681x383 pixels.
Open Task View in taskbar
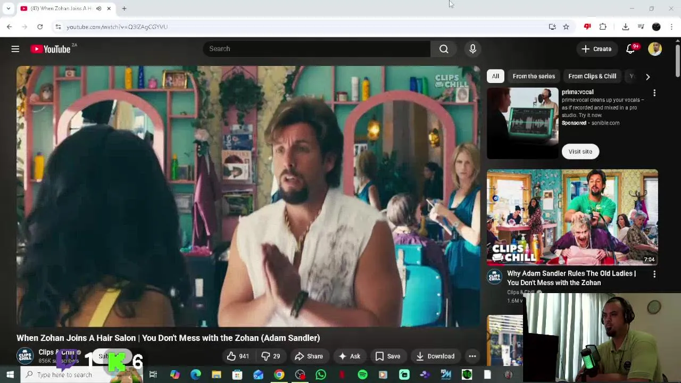coord(153,375)
